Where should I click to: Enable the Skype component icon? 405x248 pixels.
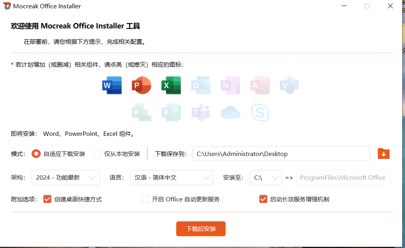pyautogui.click(x=260, y=113)
